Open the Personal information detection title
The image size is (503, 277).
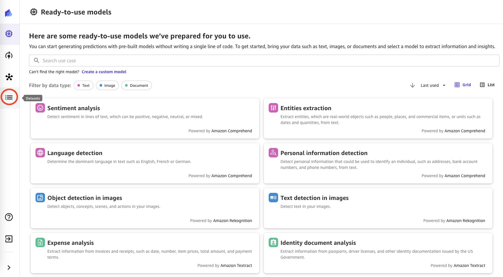pyautogui.click(x=324, y=153)
